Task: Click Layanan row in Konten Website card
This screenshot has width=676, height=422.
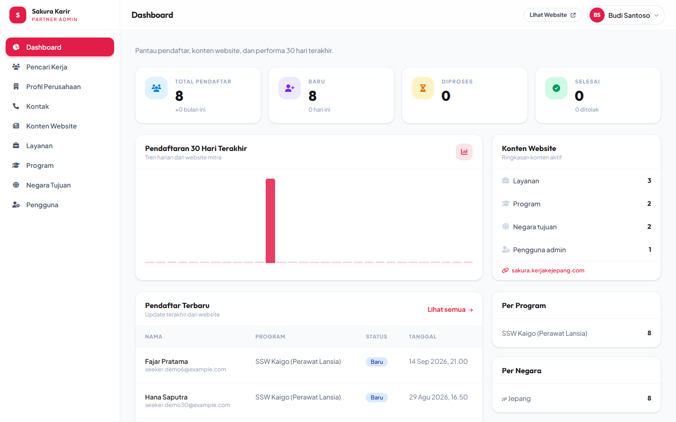Action: (x=576, y=181)
